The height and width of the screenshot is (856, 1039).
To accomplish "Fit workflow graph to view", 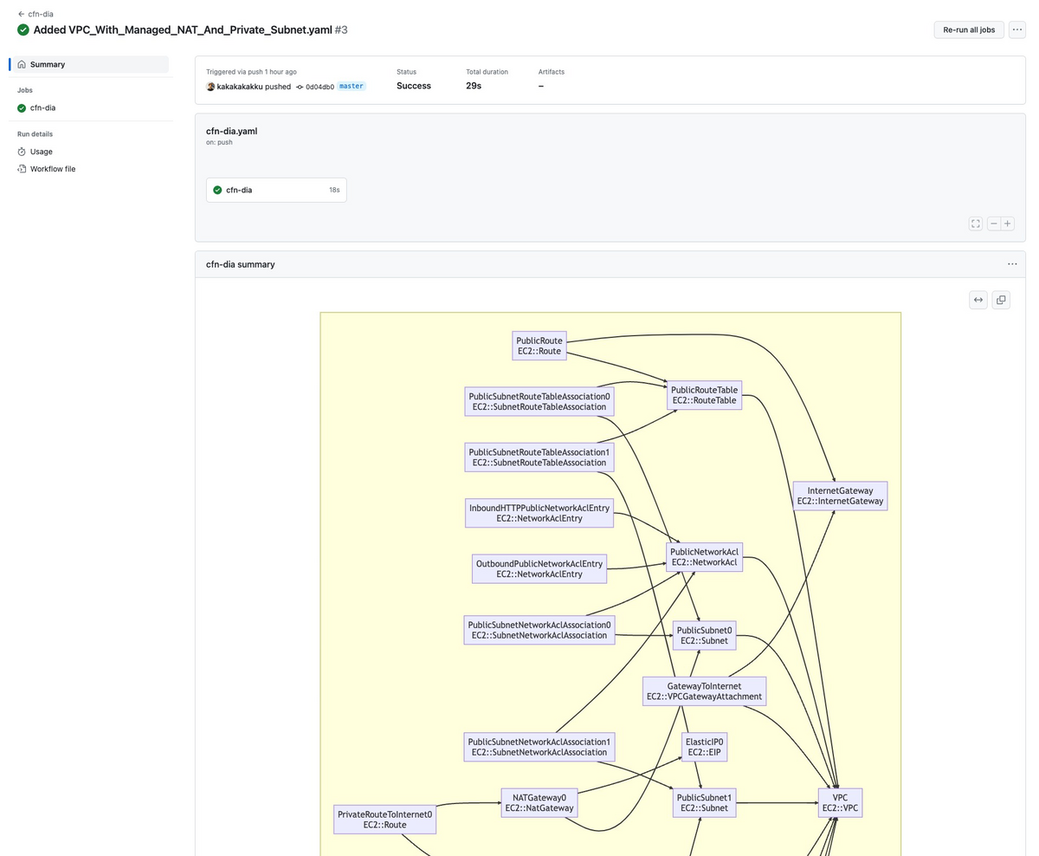I will tap(976, 224).
